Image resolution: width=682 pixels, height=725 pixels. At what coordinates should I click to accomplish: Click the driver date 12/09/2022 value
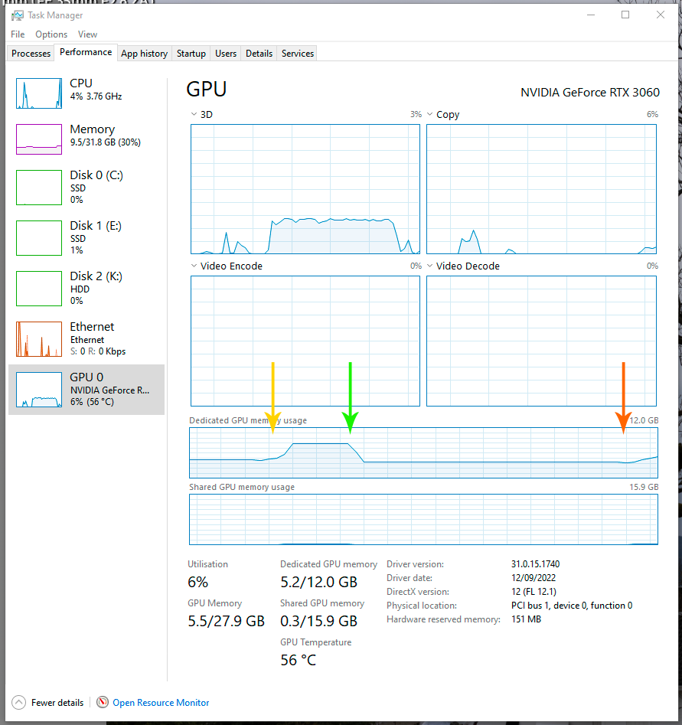(534, 578)
